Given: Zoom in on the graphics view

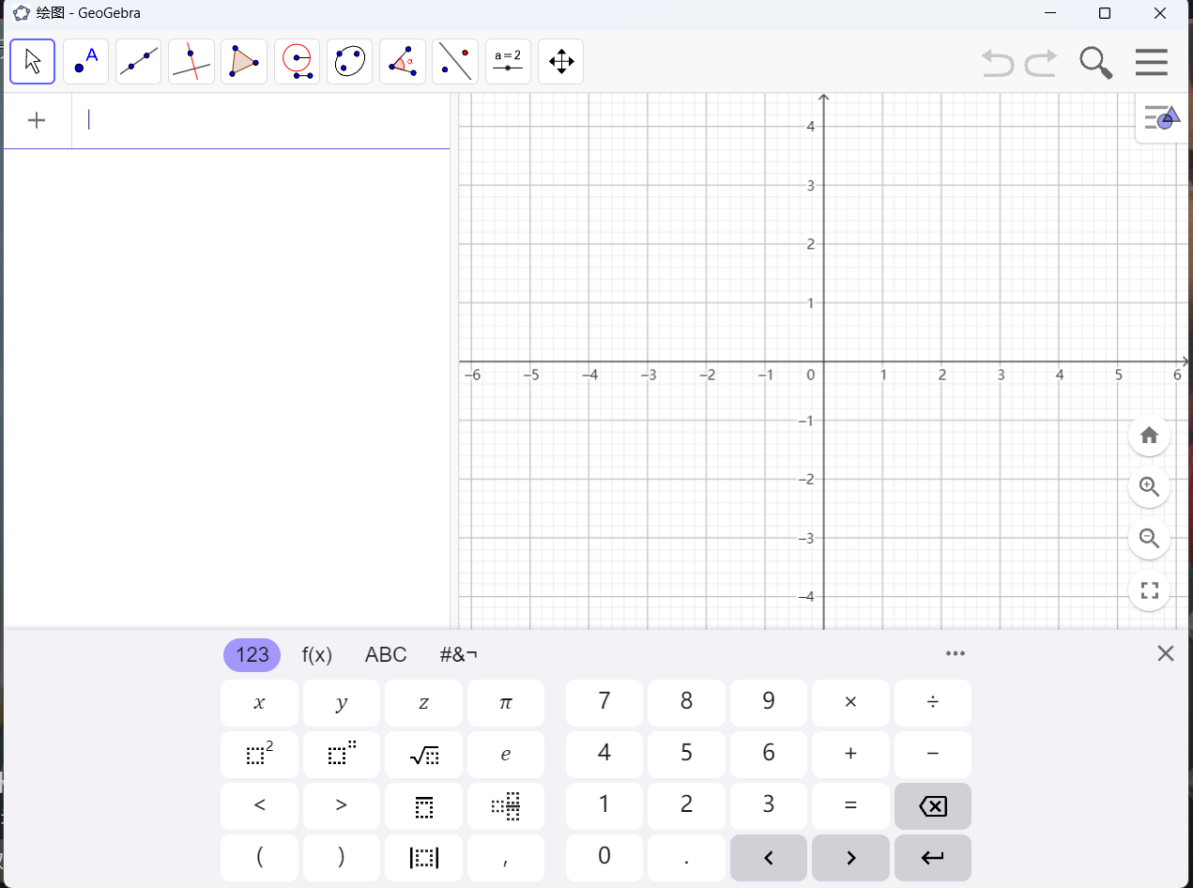Looking at the screenshot, I should click(x=1149, y=487).
